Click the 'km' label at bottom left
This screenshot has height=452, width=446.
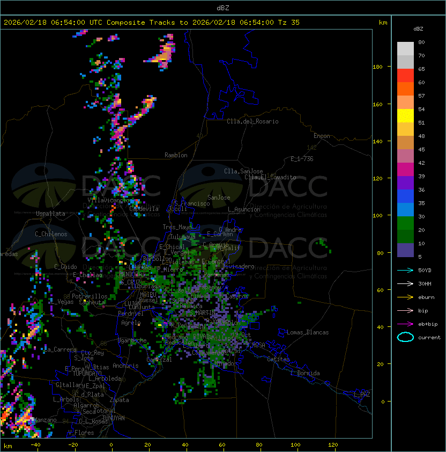[8, 446]
